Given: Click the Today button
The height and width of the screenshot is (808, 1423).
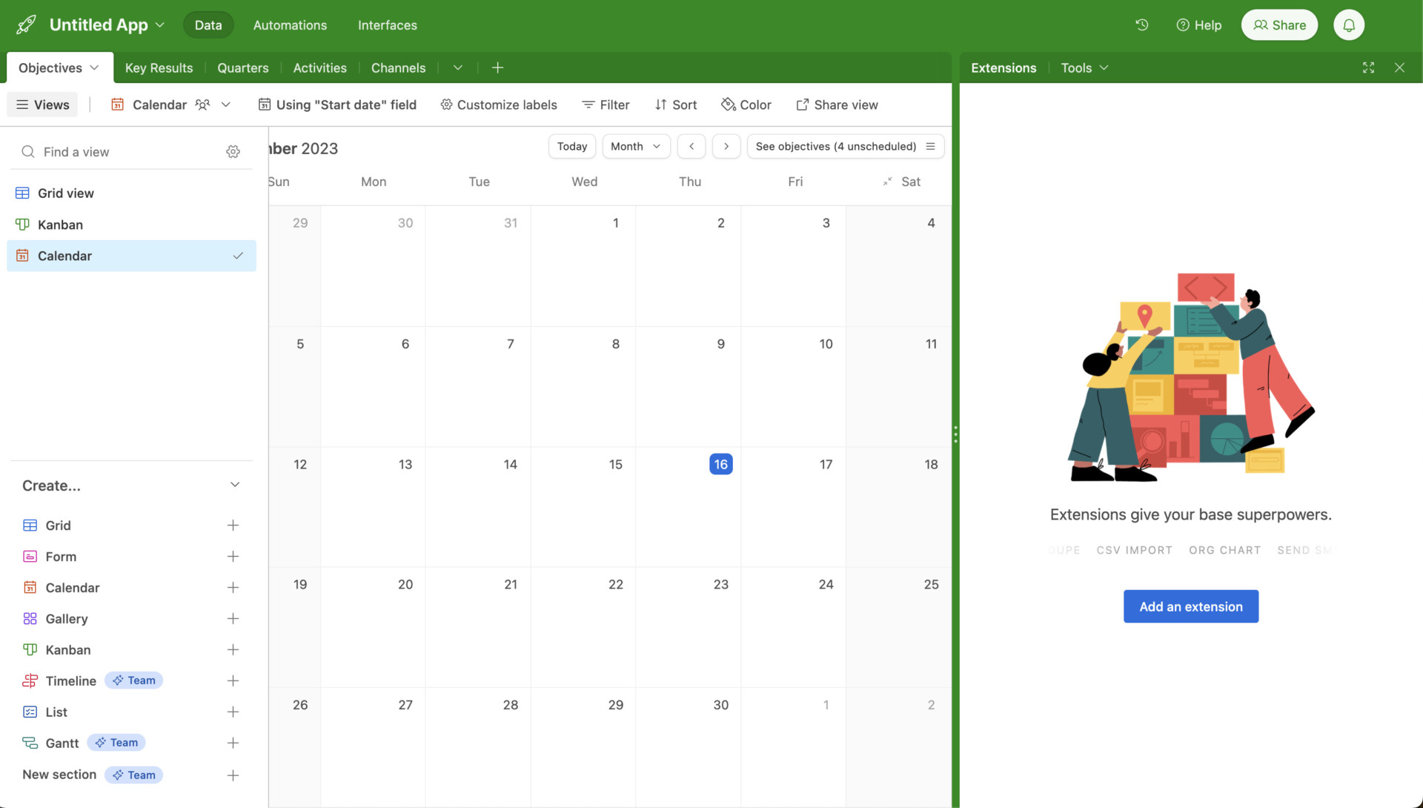Looking at the screenshot, I should [571, 146].
